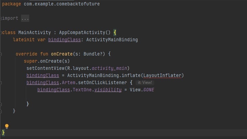Image resolution: width=247 pixels, height=139 pixels.
Task: Click 'lateinit' modifier keyword
Action: point(24,40)
